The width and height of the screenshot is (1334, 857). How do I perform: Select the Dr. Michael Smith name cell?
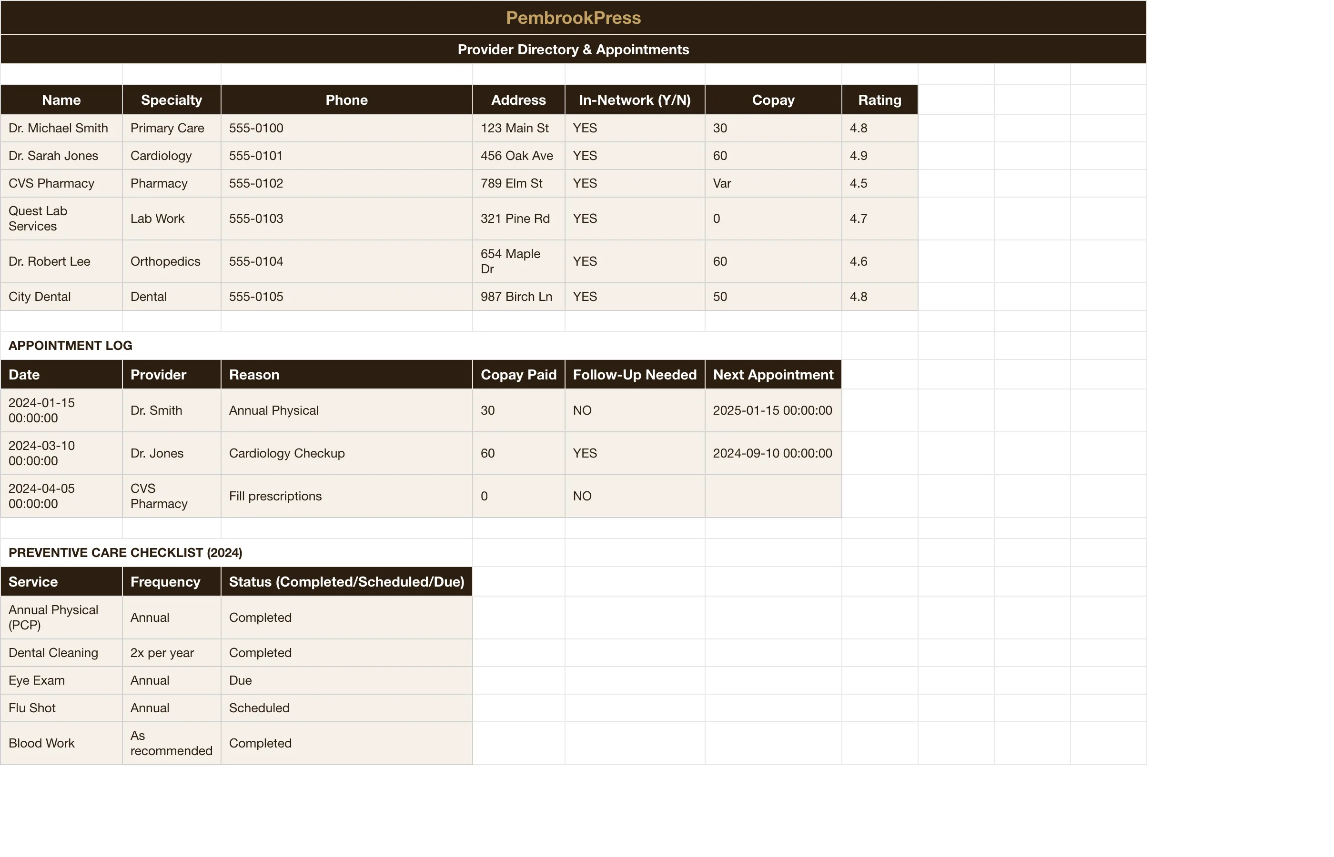pos(61,128)
